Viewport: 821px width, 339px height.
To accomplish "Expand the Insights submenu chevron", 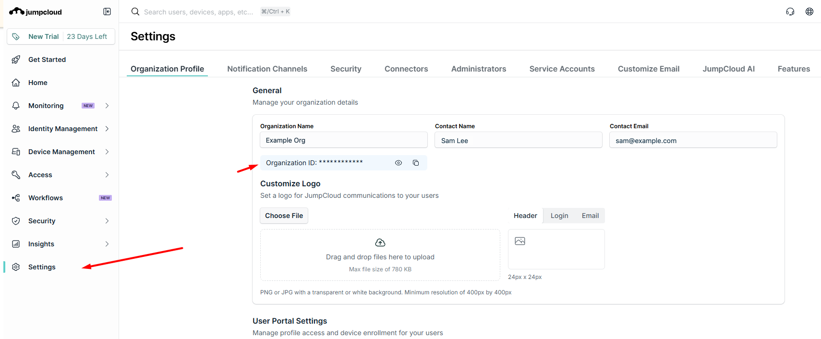I will click(x=107, y=244).
